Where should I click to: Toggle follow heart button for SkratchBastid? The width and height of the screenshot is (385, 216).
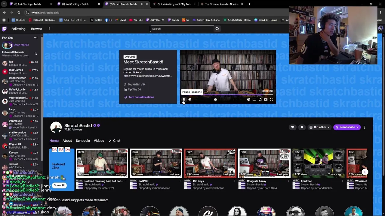(x=292, y=127)
